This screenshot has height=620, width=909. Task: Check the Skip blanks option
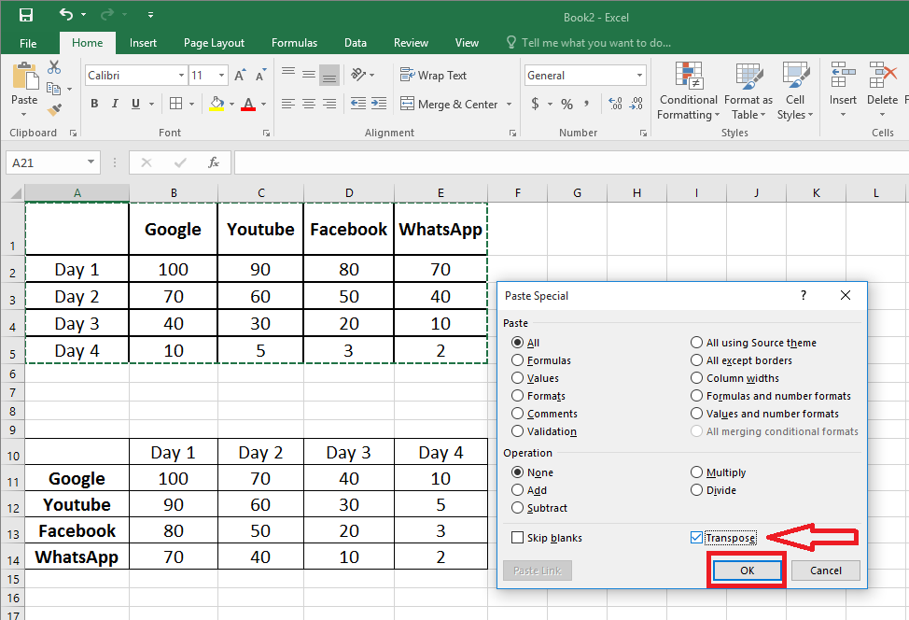coord(517,537)
